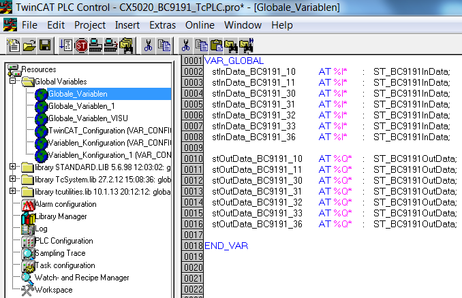462x298 pixels.
Task: Click the PLC Configuration icon
Action: (28, 242)
